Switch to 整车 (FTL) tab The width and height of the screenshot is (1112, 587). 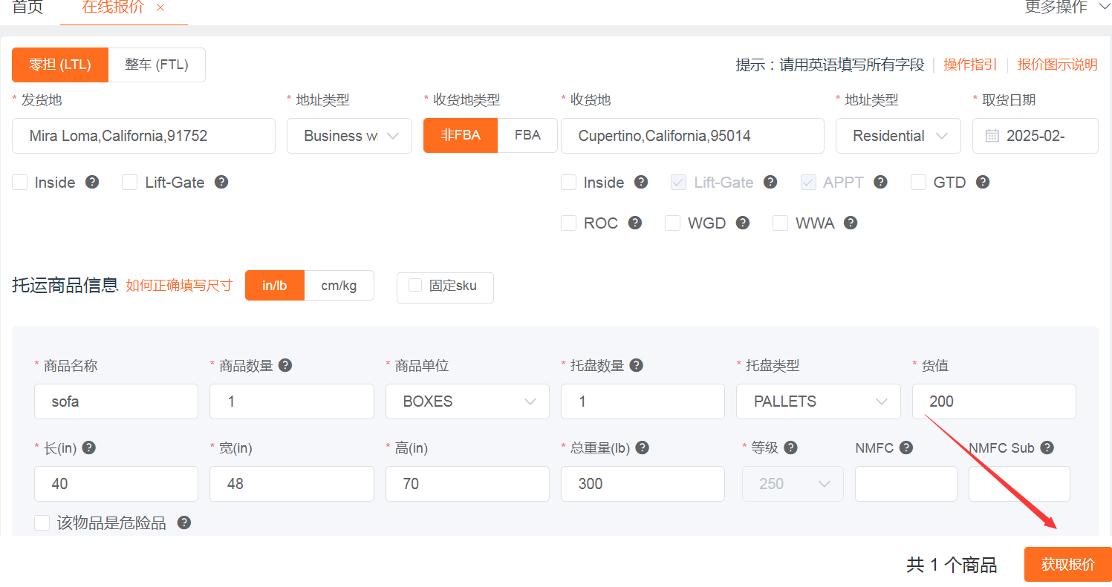157,65
